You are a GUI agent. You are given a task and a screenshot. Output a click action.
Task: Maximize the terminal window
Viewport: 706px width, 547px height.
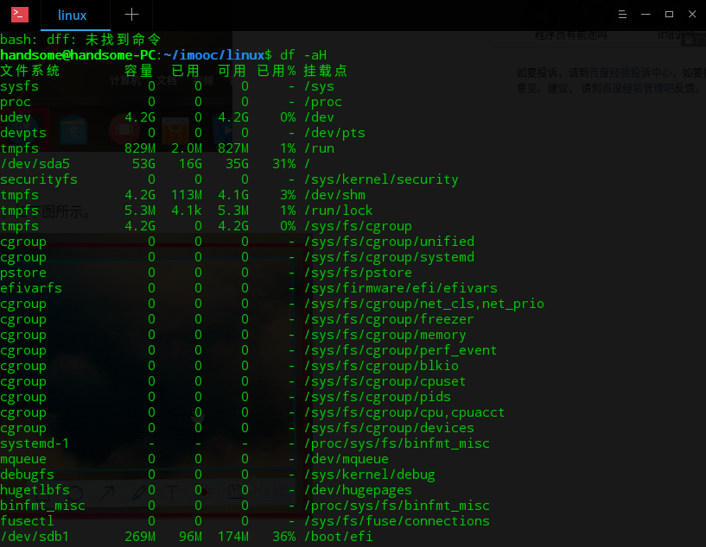(669, 15)
